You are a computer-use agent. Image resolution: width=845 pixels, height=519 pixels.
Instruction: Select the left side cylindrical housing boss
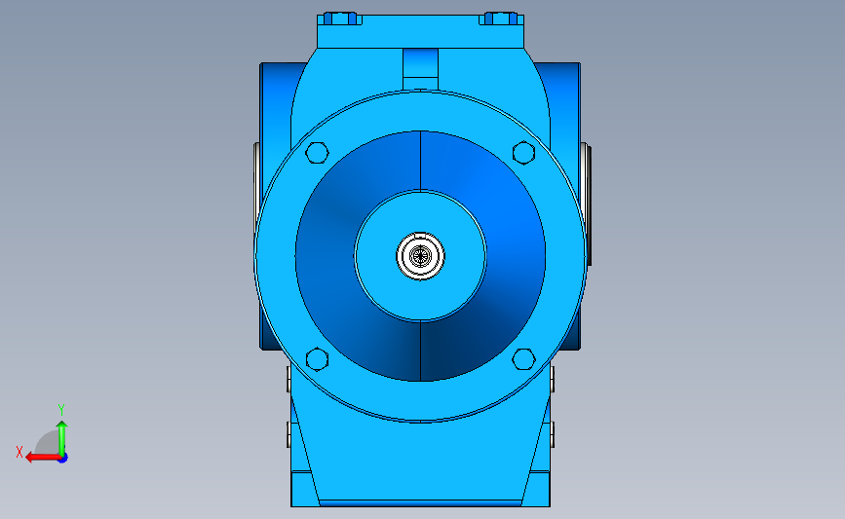(275, 108)
